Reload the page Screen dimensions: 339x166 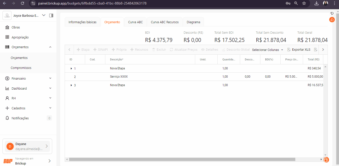click(22, 3)
